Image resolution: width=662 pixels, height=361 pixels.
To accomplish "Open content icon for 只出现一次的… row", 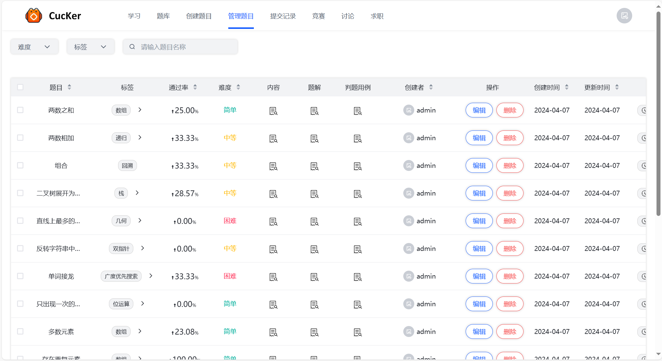I will (273, 304).
